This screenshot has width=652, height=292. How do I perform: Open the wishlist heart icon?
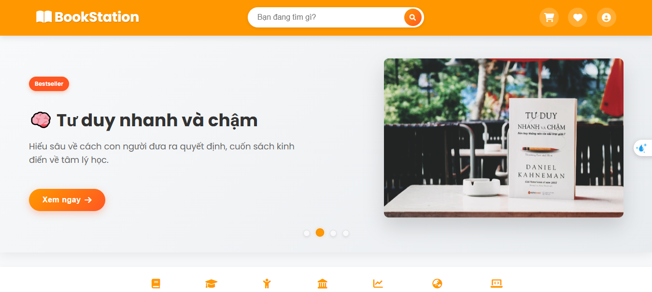578,17
